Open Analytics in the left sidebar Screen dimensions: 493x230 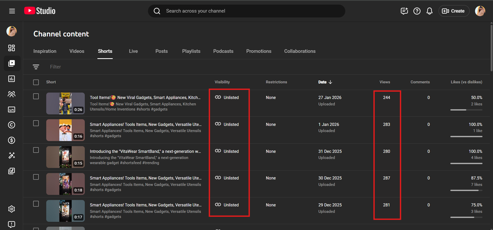(12, 79)
